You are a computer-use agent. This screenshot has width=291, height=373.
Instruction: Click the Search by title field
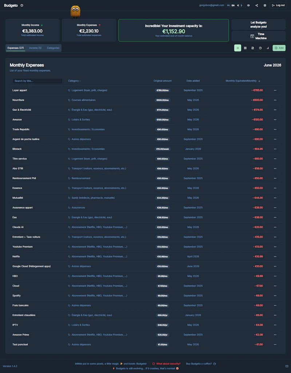[x=37, y=81]
